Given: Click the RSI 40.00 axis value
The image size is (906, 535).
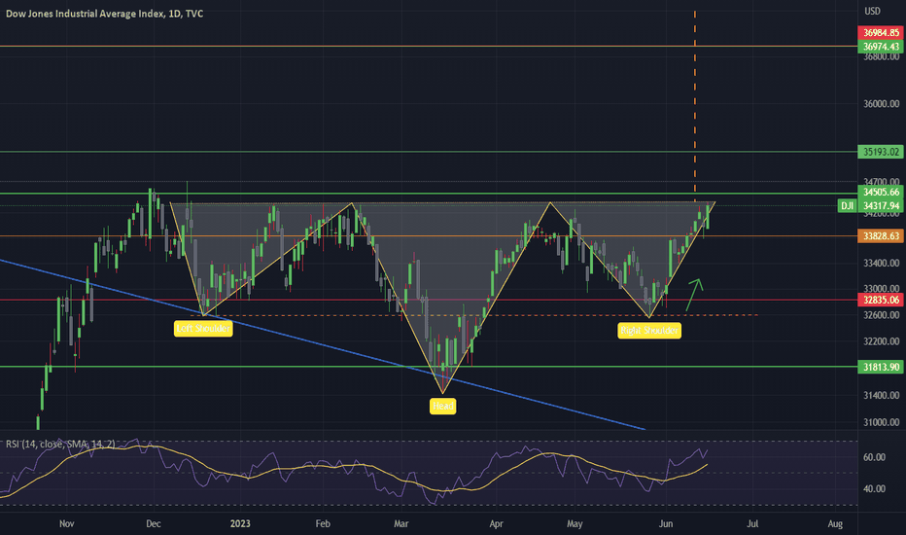Looking at the screenshot, I should click(874, 488).
